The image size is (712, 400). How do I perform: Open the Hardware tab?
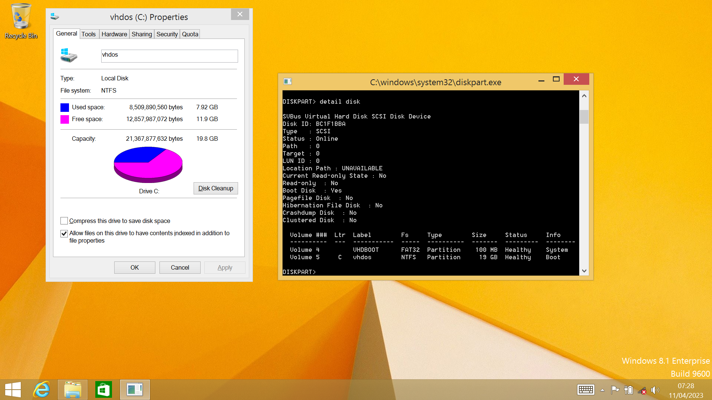[114, 34]
